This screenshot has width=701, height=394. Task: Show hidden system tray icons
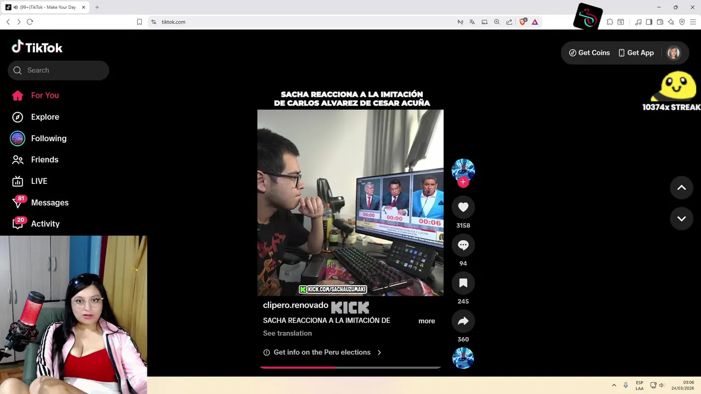click(x=614, y=385)
